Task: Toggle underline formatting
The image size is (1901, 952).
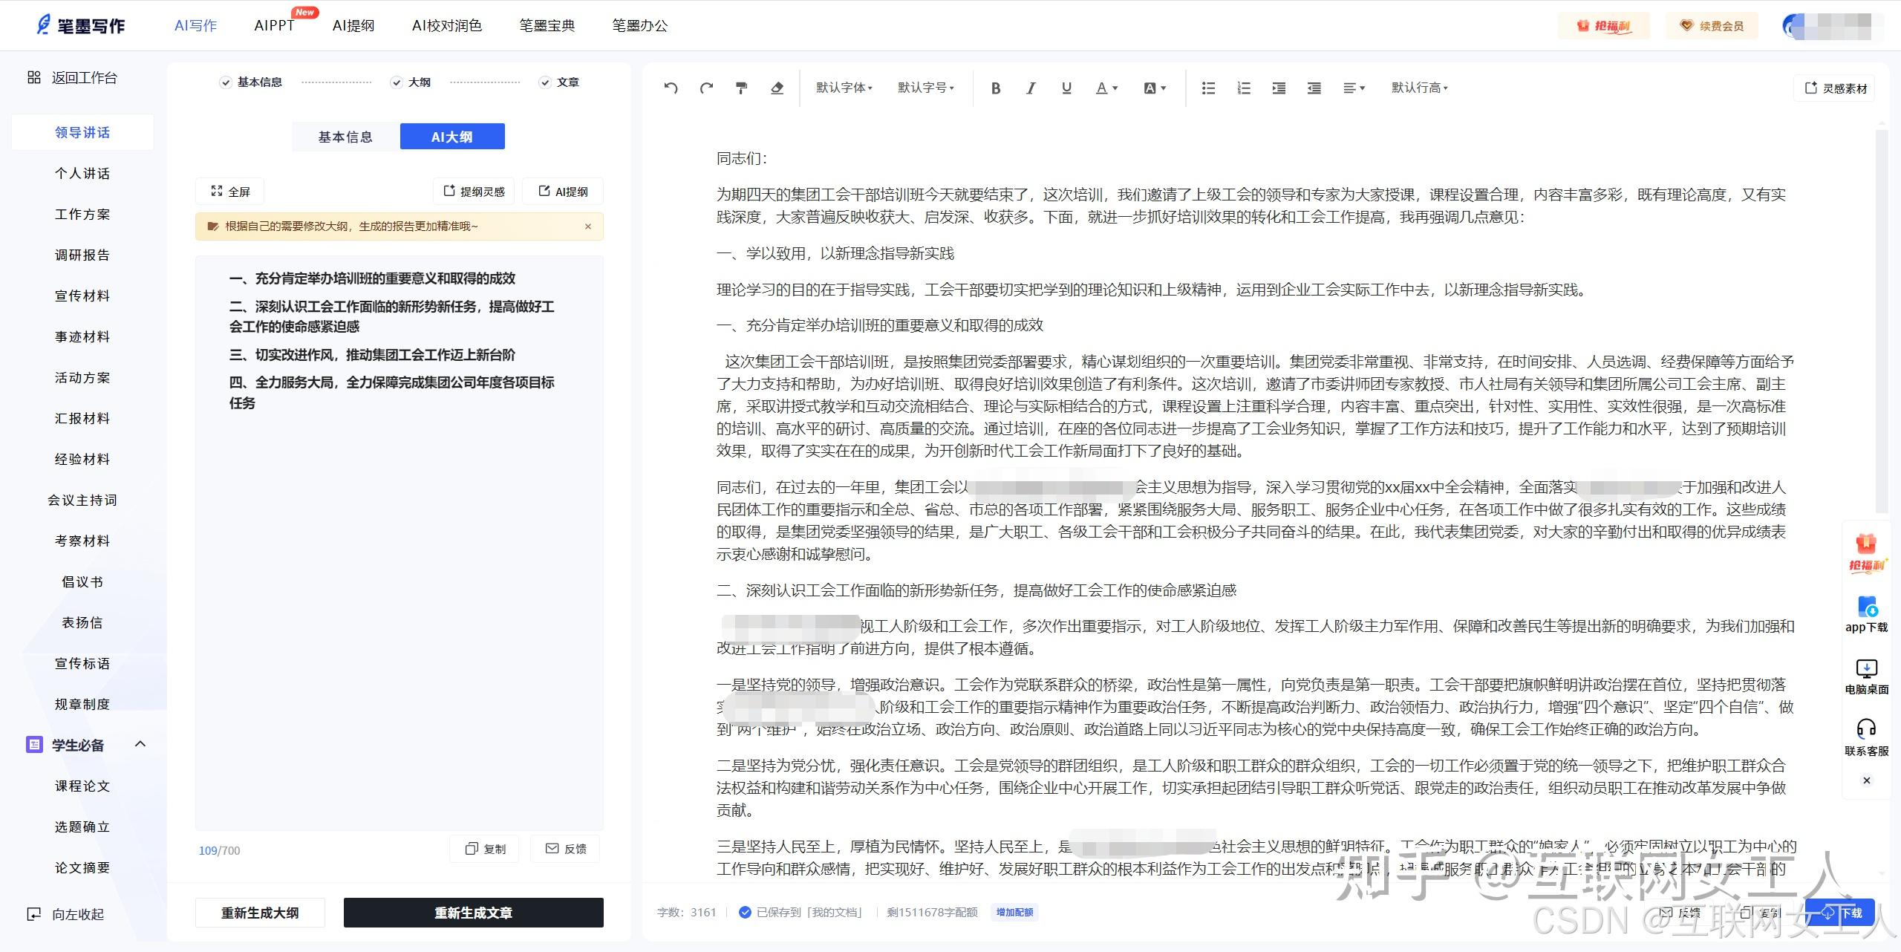Action: point(1066,88)
